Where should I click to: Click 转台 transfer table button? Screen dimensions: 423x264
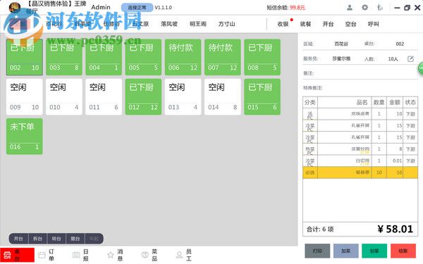(56, 239)
